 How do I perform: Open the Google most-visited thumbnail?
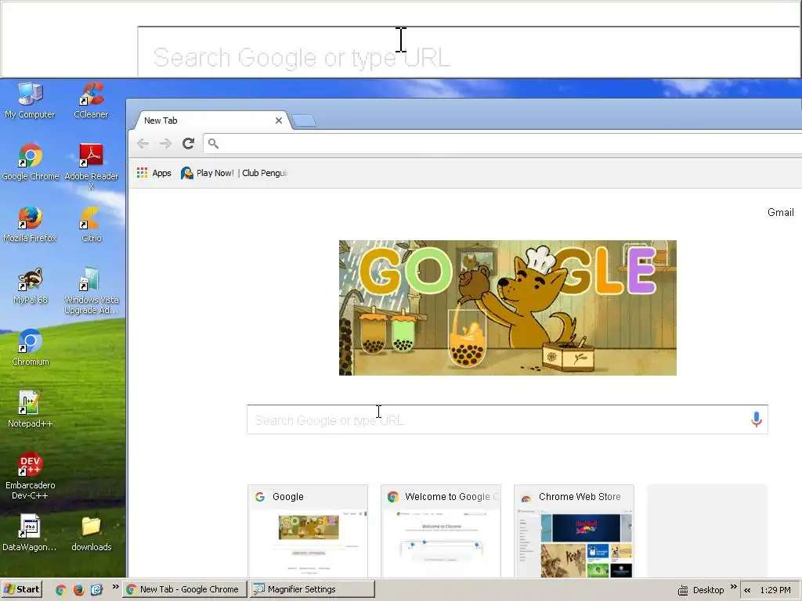pos(308,531)
